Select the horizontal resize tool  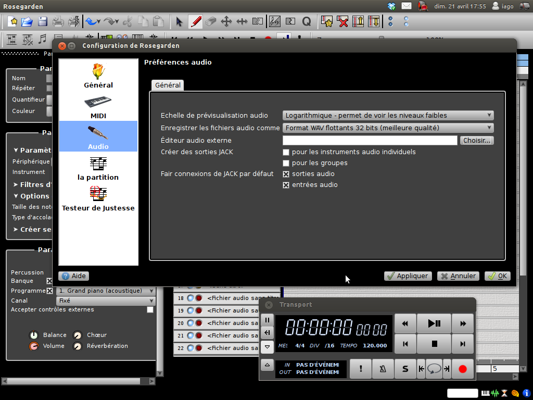[x=242, y=22]
